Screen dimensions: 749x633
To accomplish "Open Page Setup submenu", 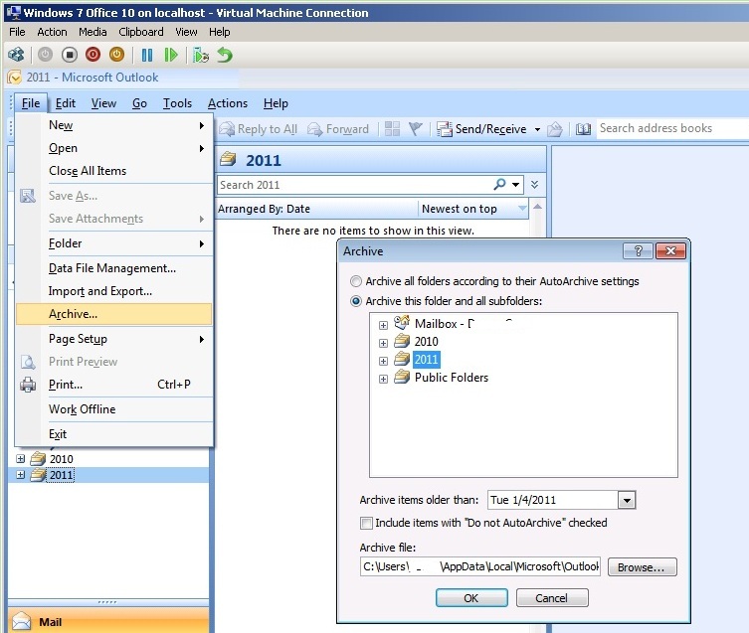I will (113, 339).
